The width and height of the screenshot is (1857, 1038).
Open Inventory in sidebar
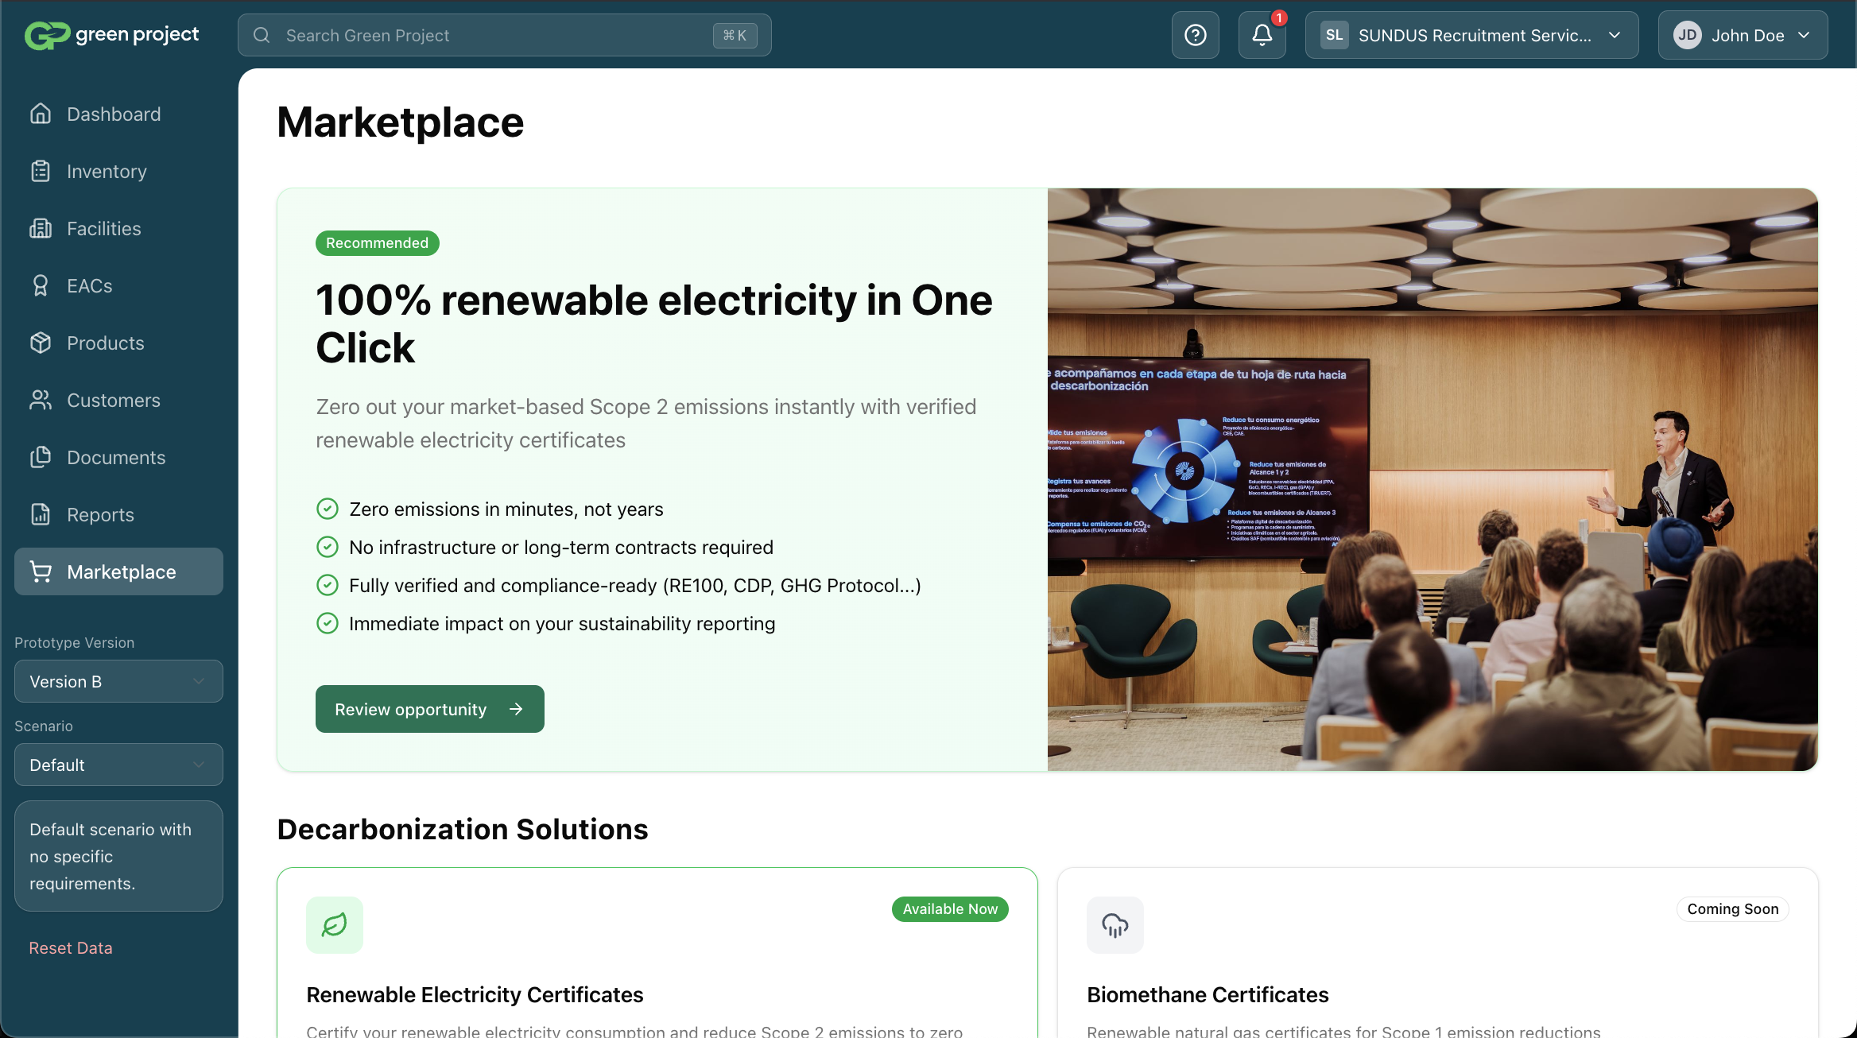(118, 171)
